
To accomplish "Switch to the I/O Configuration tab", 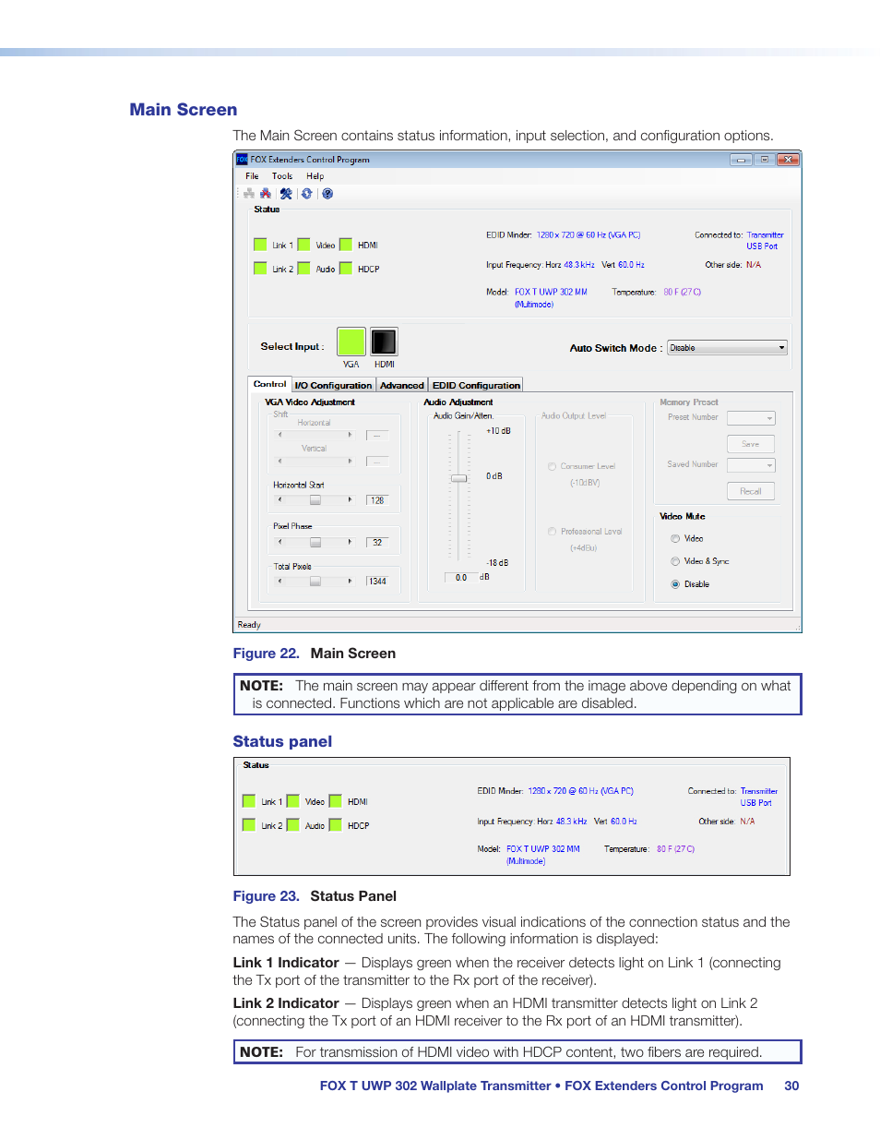I will click(333, 385).
